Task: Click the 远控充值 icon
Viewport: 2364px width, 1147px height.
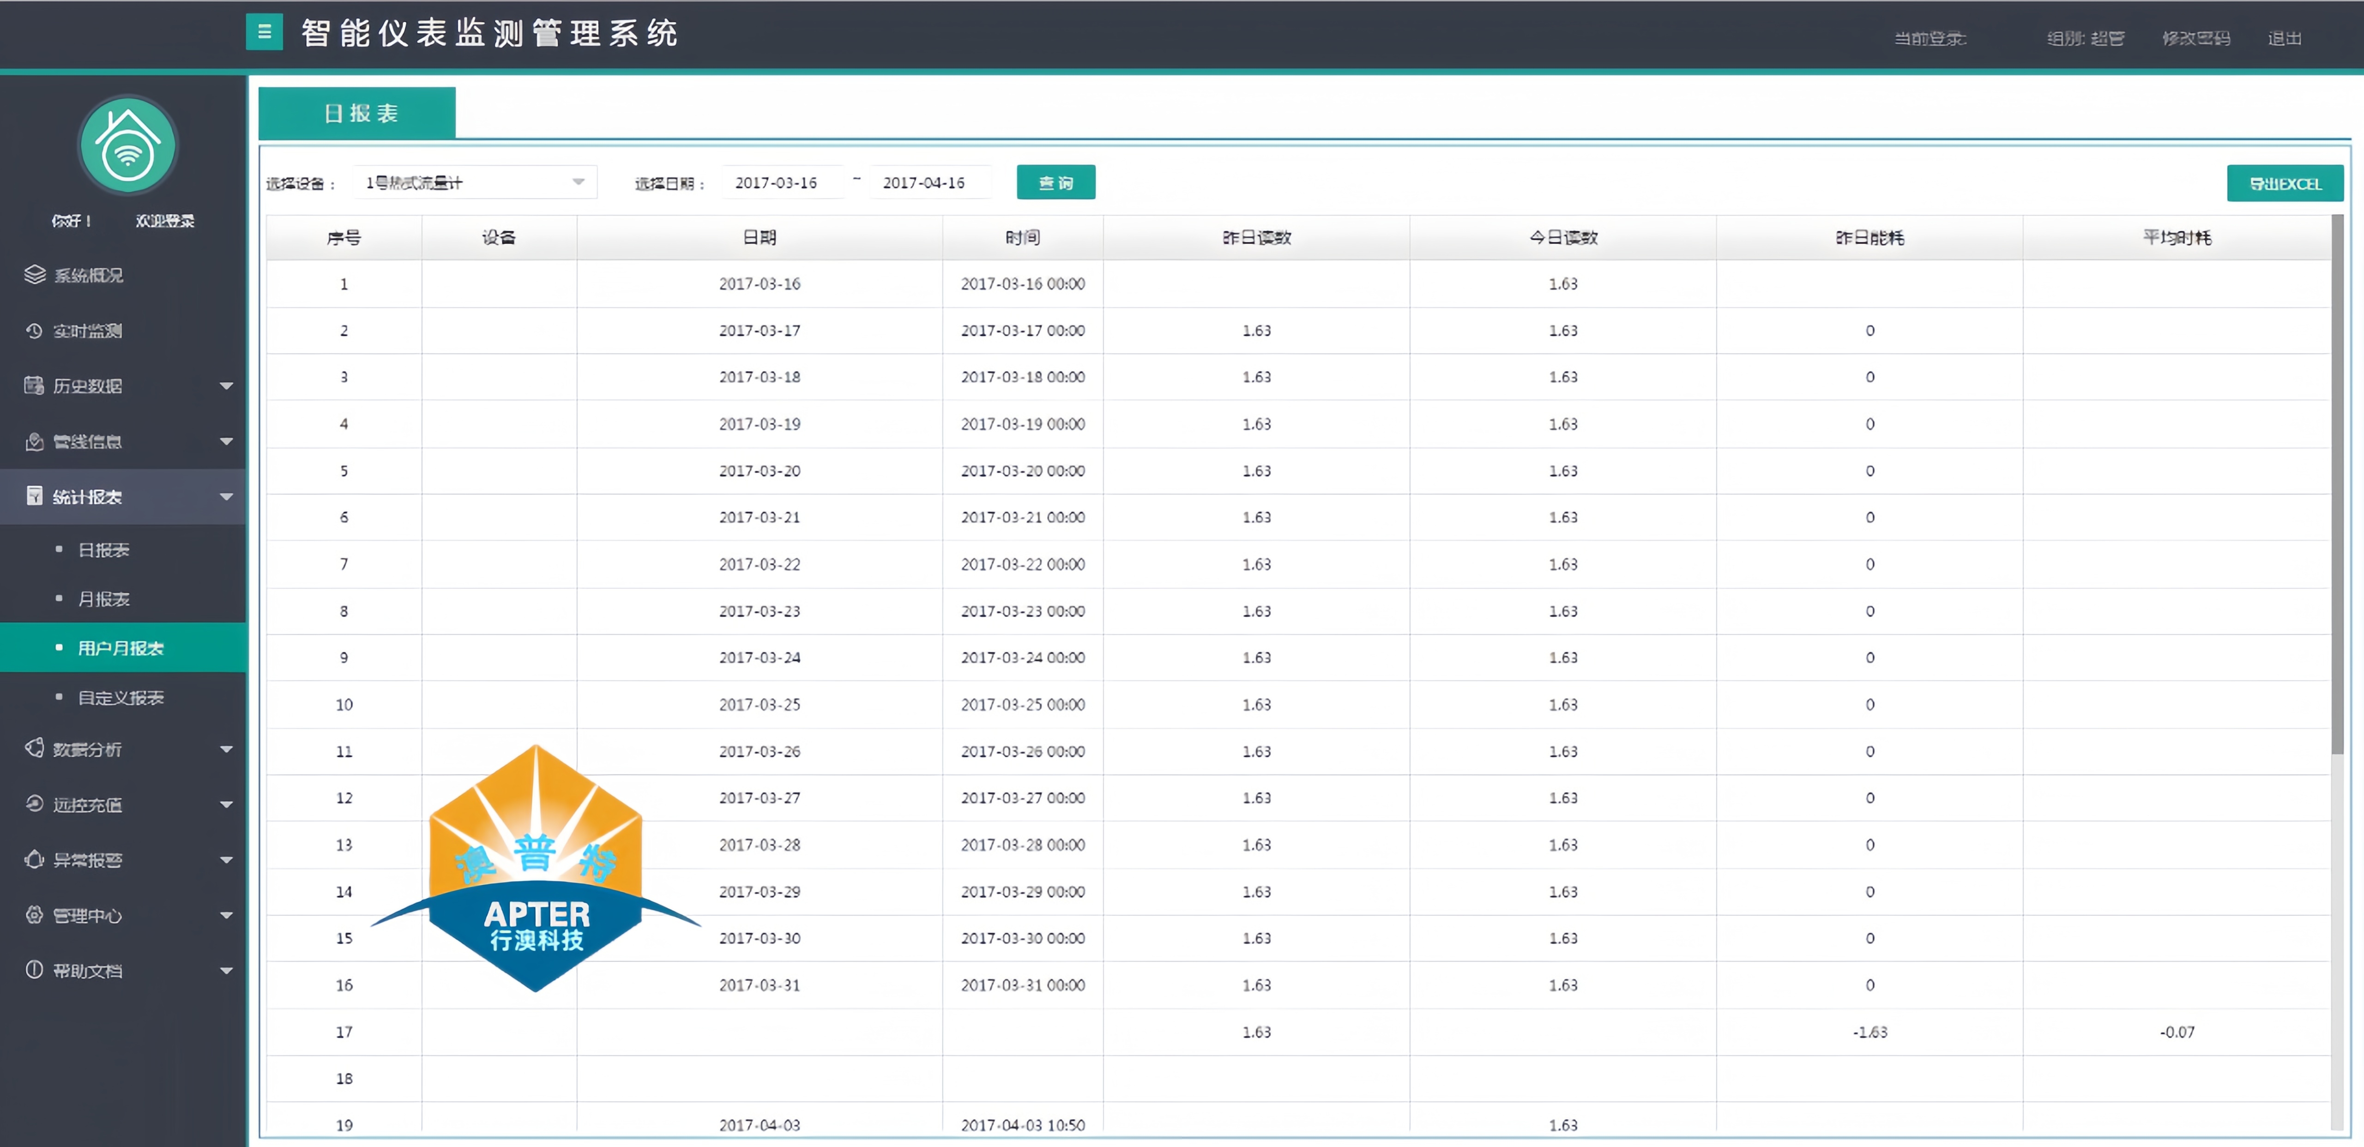Action: 35,804
